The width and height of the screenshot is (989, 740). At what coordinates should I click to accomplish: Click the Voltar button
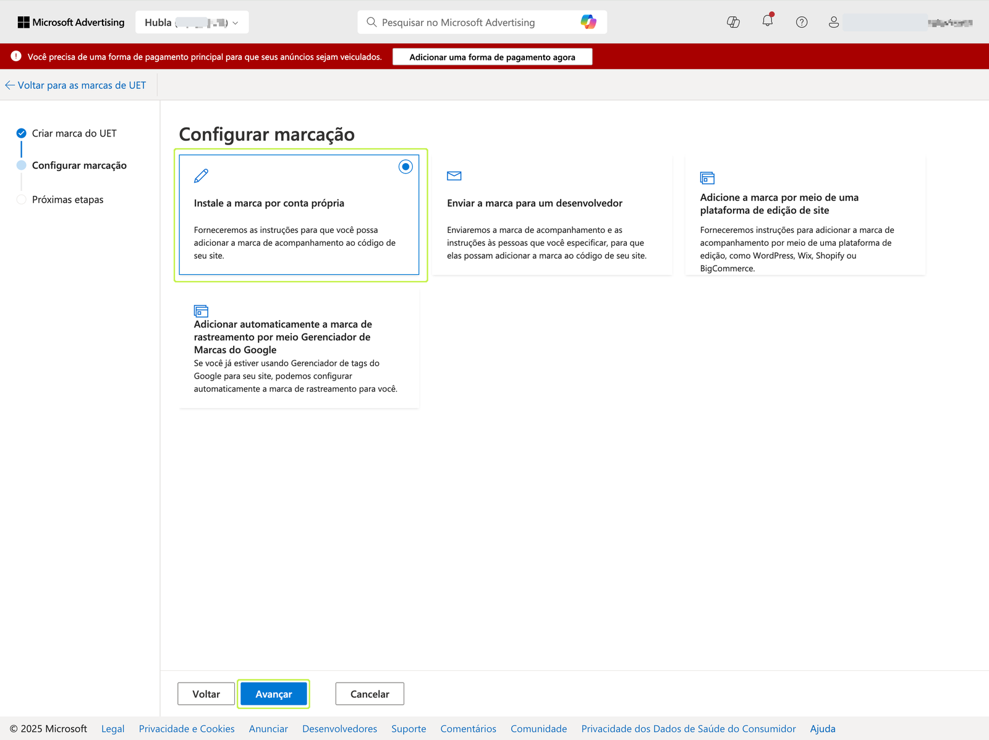206,694
